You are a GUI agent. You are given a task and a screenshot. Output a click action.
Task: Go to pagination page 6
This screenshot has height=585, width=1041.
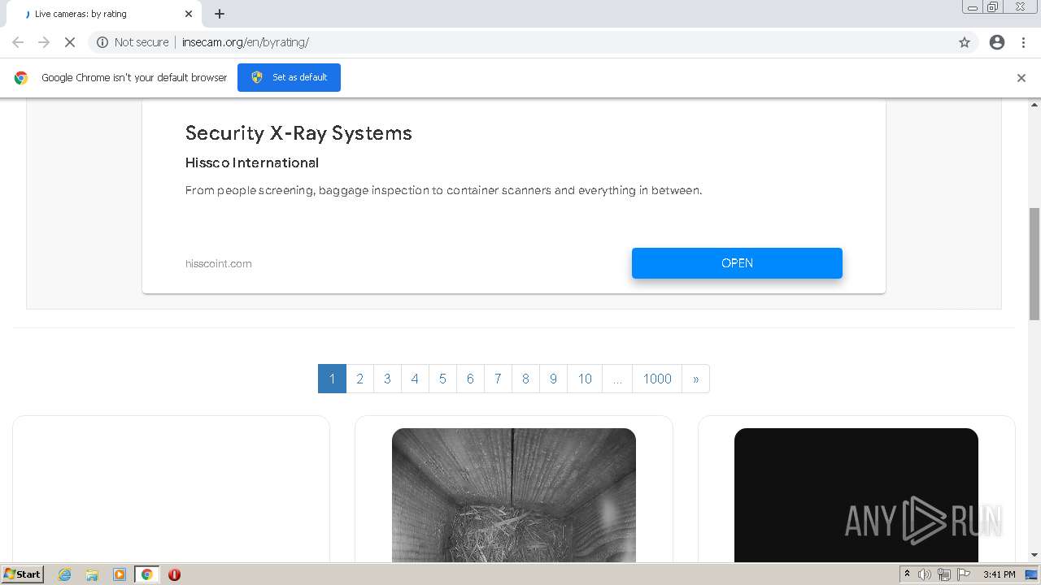click(470, 379)
